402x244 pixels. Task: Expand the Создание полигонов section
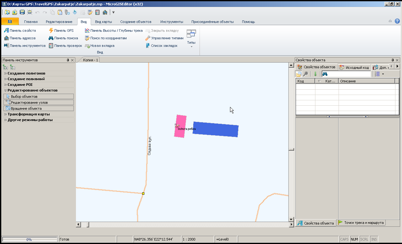tap(26, 73)
